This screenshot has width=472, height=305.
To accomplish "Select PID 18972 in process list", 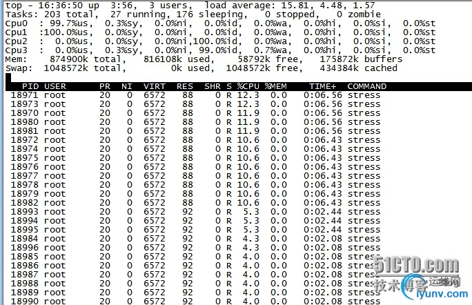I will click(x=25, y=140).
